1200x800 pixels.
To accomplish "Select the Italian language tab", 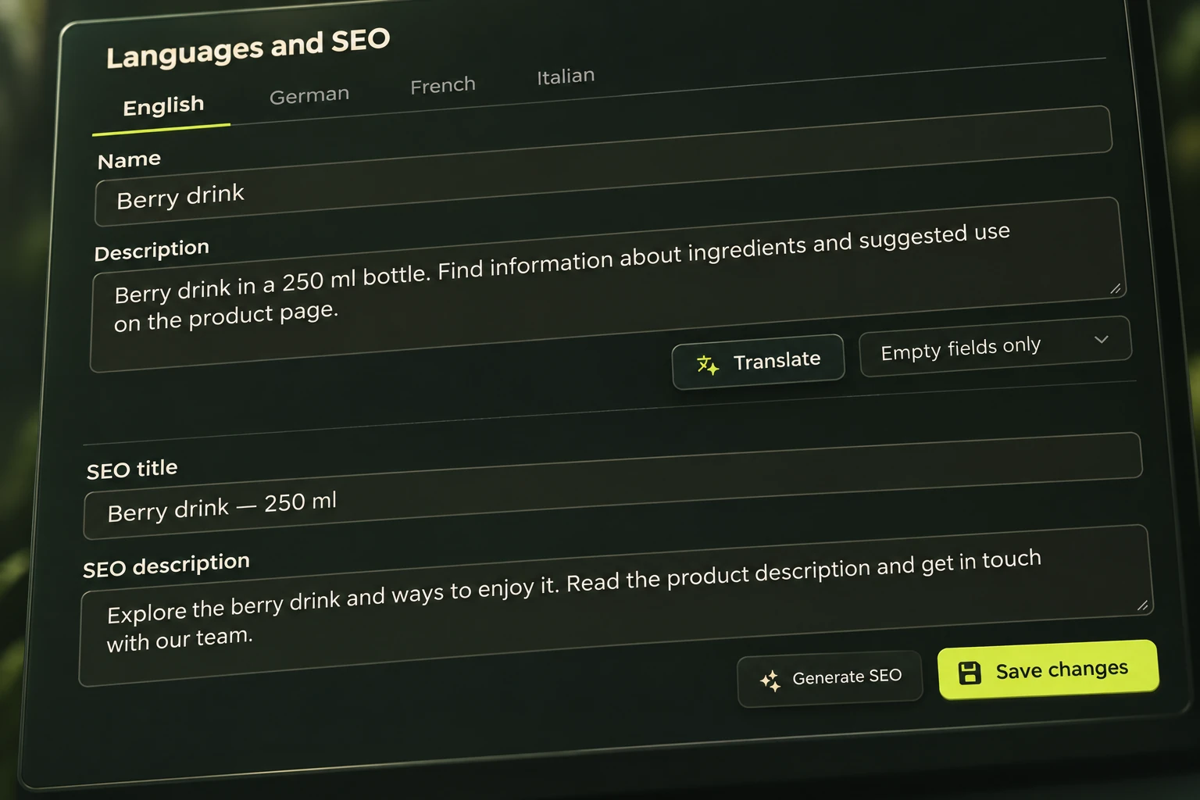I will (566, 77).
